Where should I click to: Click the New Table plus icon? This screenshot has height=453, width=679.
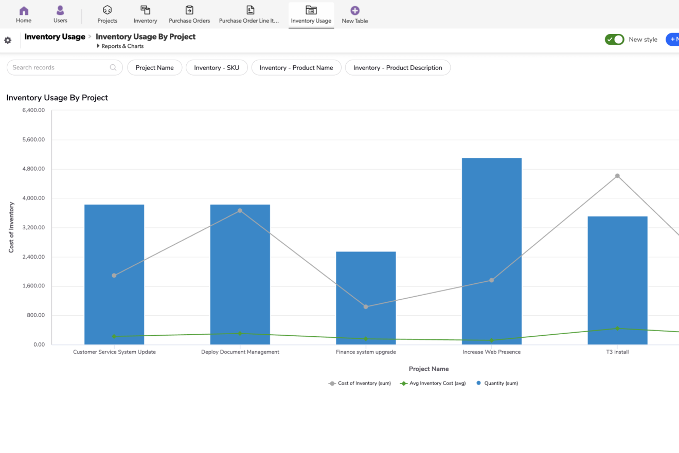[354, 11]
